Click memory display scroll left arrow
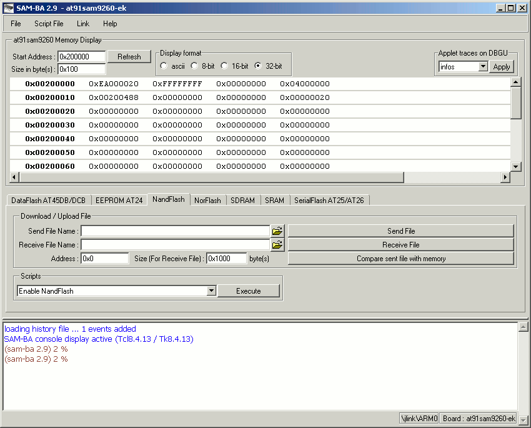Image resolution: width=531 pixels, height=428 pixels. (14, 177)
